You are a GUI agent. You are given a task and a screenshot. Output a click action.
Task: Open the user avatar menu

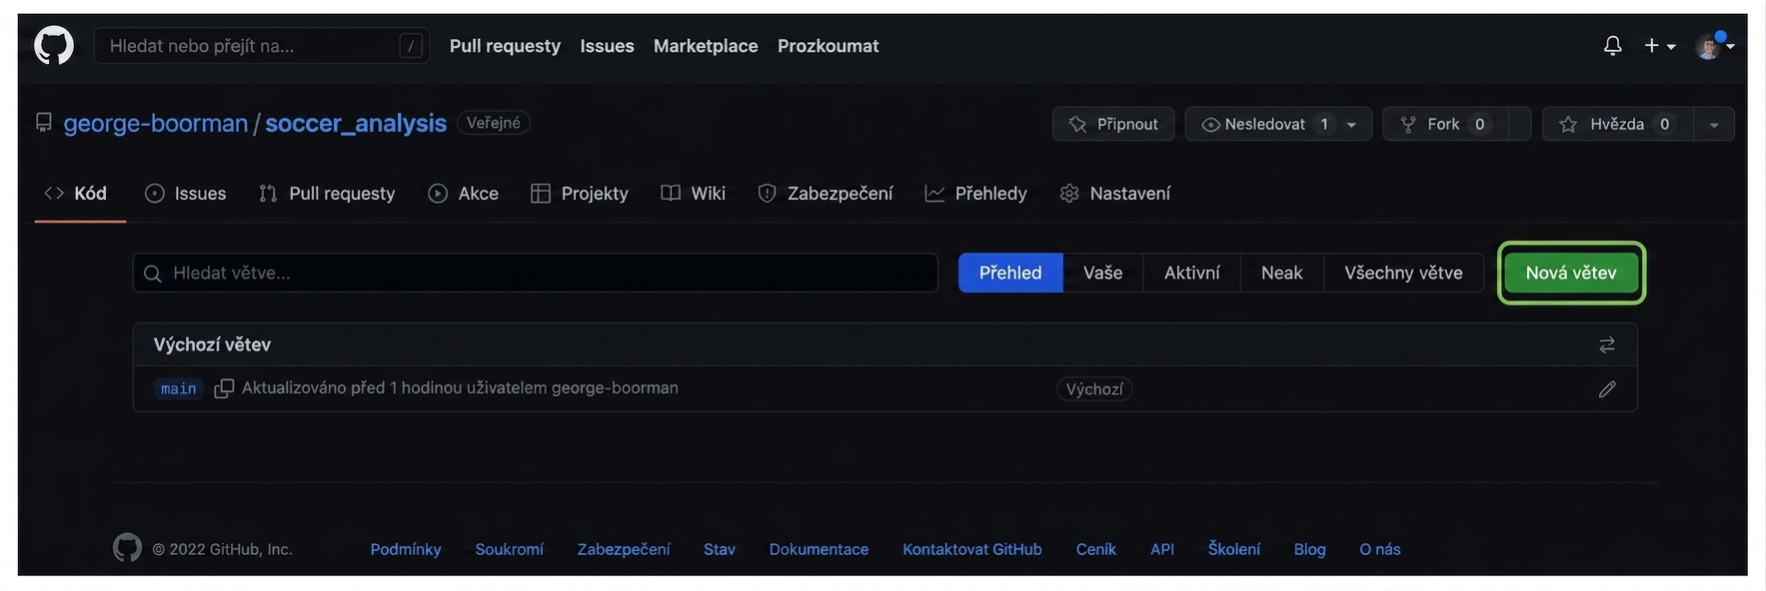[1715, 46]
